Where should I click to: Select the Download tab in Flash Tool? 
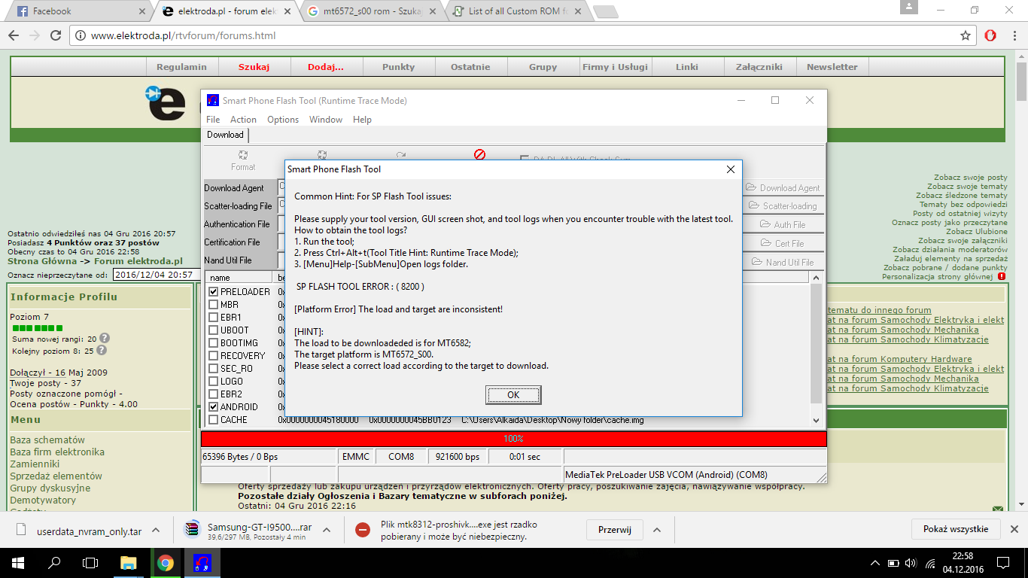click(x=225, y=135)
